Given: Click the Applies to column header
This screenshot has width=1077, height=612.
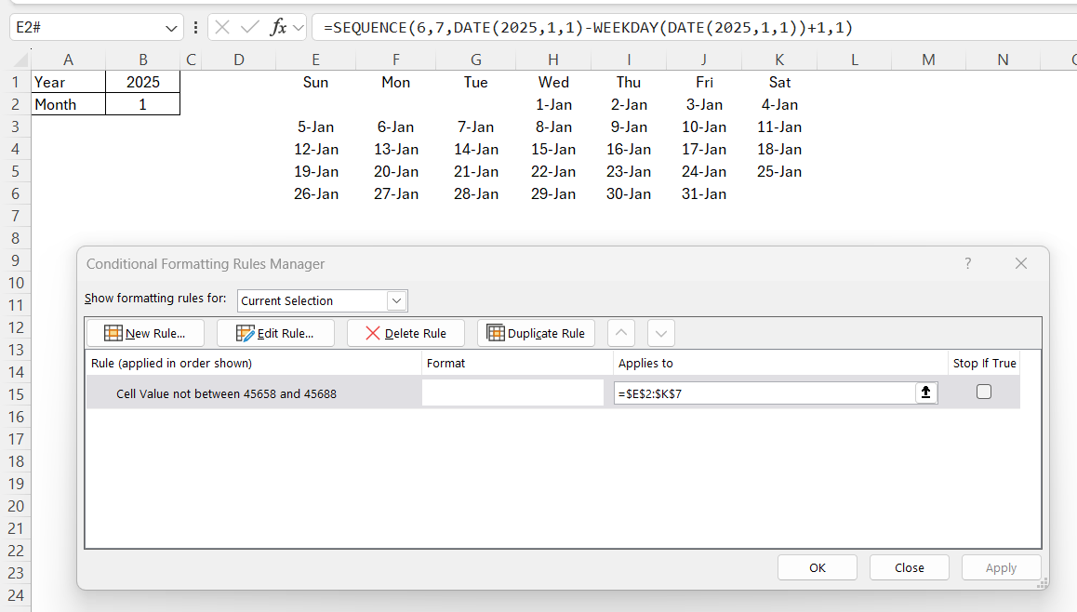Looking at the screenshot, I should click(x=780, y=363).
